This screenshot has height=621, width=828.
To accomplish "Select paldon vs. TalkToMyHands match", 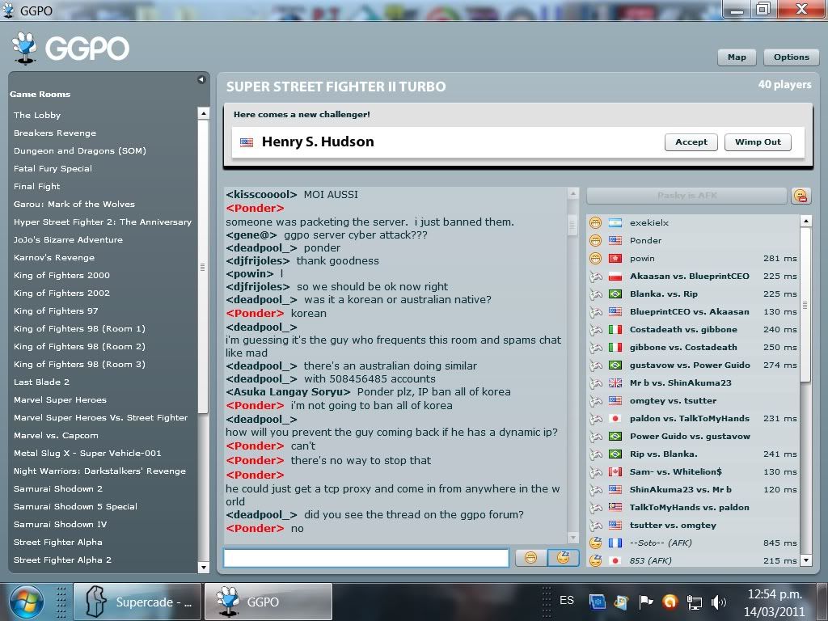I will click(x=689, y=419).
